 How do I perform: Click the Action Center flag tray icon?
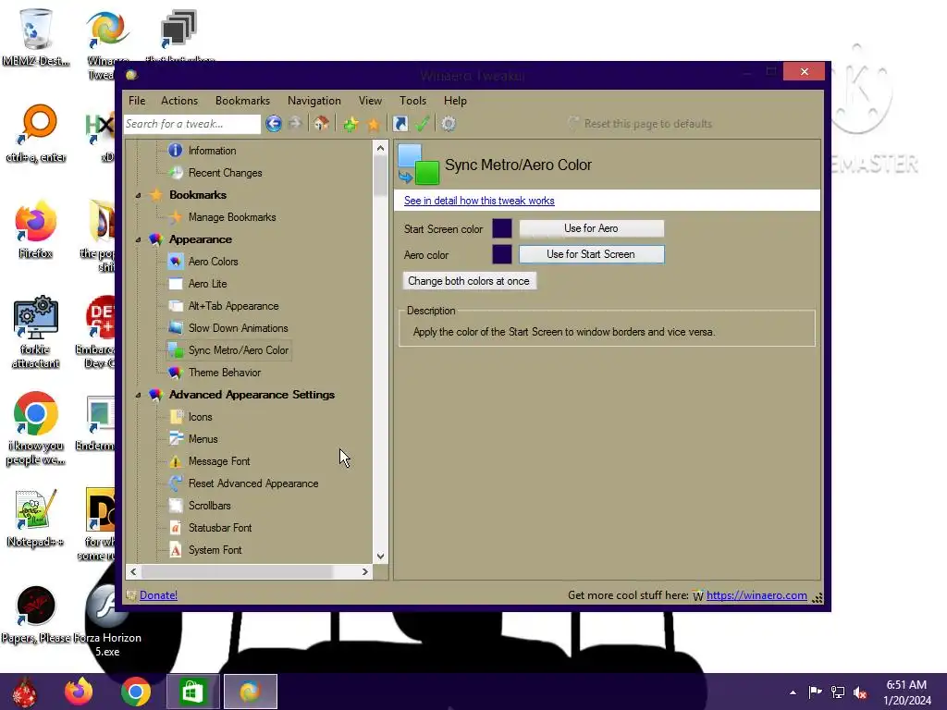[815, 692]
